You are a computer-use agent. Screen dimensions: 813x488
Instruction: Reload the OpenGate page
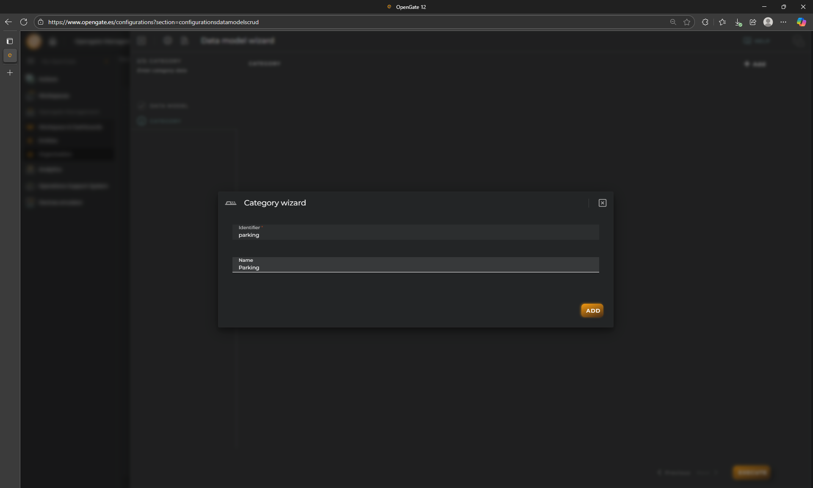tap(24, 22)
